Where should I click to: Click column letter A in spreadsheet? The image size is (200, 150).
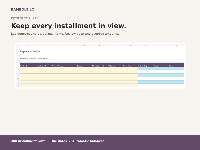click(28, 45)
